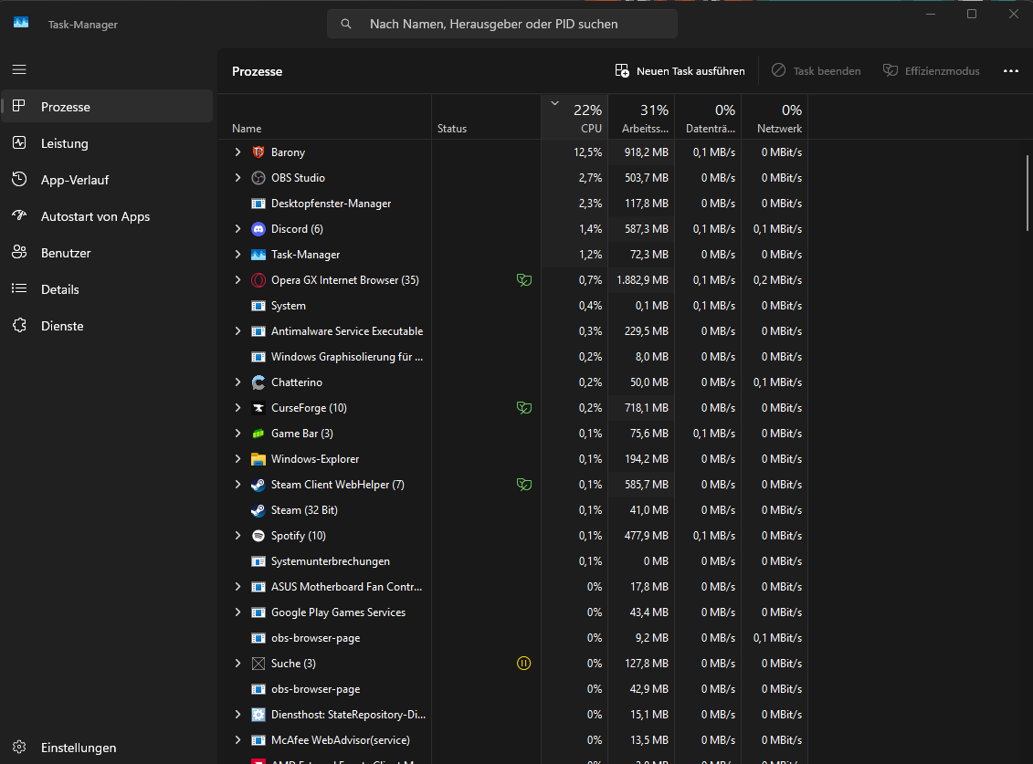Click the Desktopfenster-Manager process icon

pyautogui.click(x=258, y=204)
